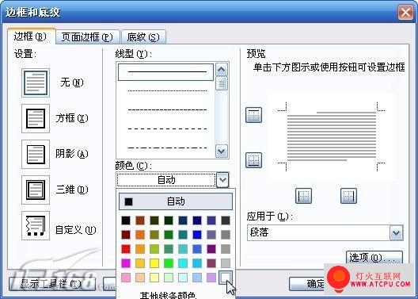This screenshot has width=418, height=299.
Task: Pick the 阴影 (Shadow) border setting icon
Action: point(36,154)
